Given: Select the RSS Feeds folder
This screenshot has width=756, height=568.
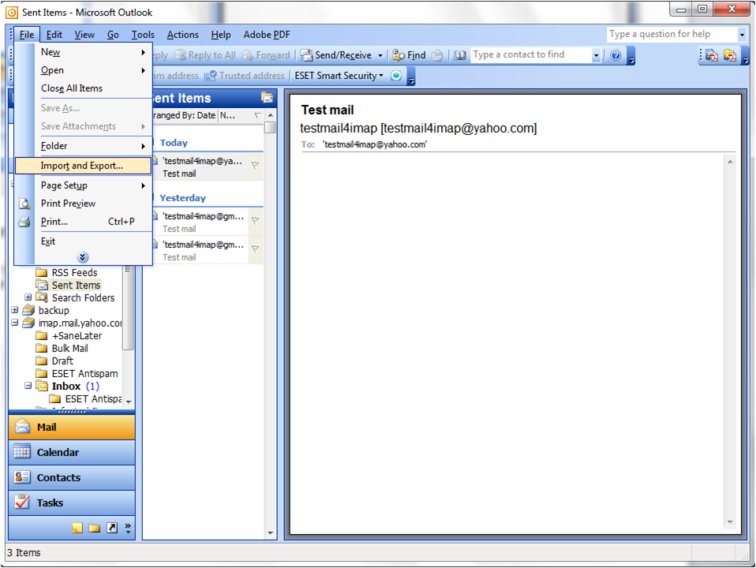Looking at the screenshot, I should pos(74,273).
